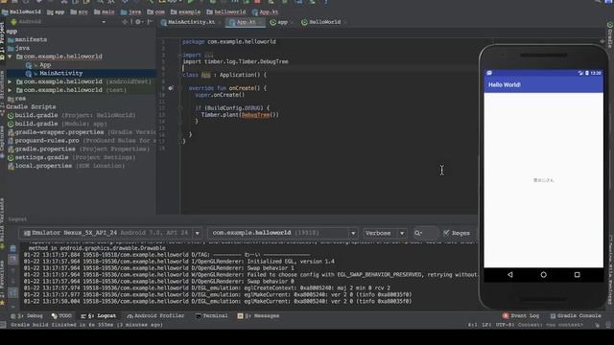Open the Android Profiler tab
614x345 pixels.
155,315
